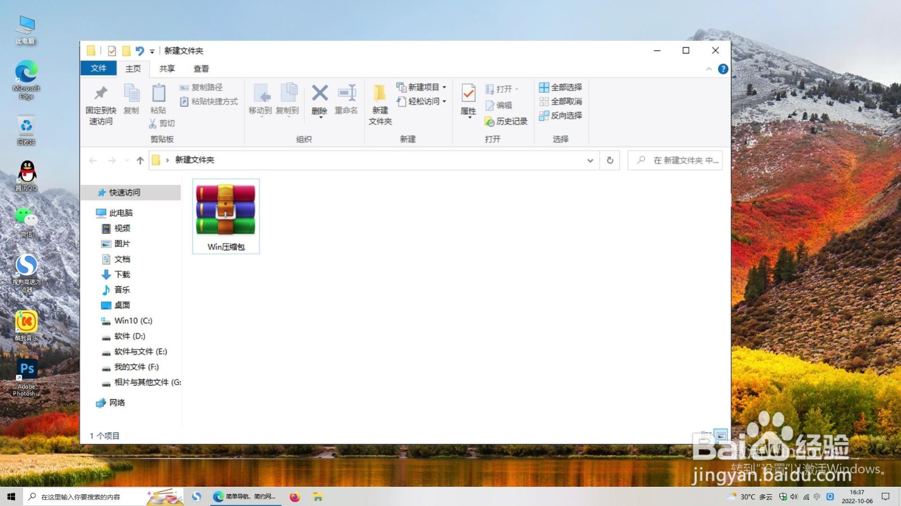Screen dimensions: 901x506
Task: Create a new folder with 新建文件夹 icon
Action: click(x=379, y=104)
